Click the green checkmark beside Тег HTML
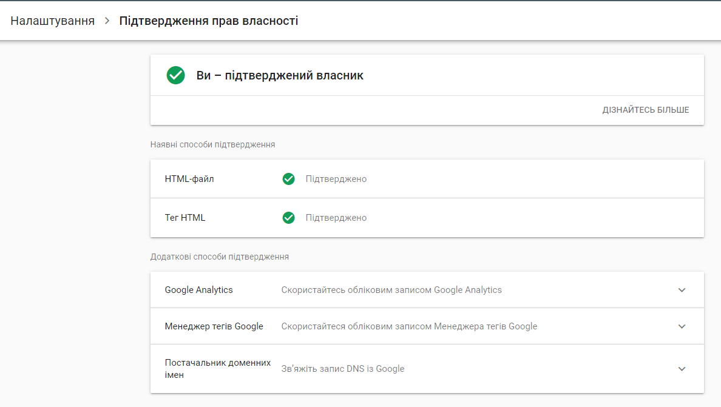The width and height of the screenshot is (721, 407). 289,218
